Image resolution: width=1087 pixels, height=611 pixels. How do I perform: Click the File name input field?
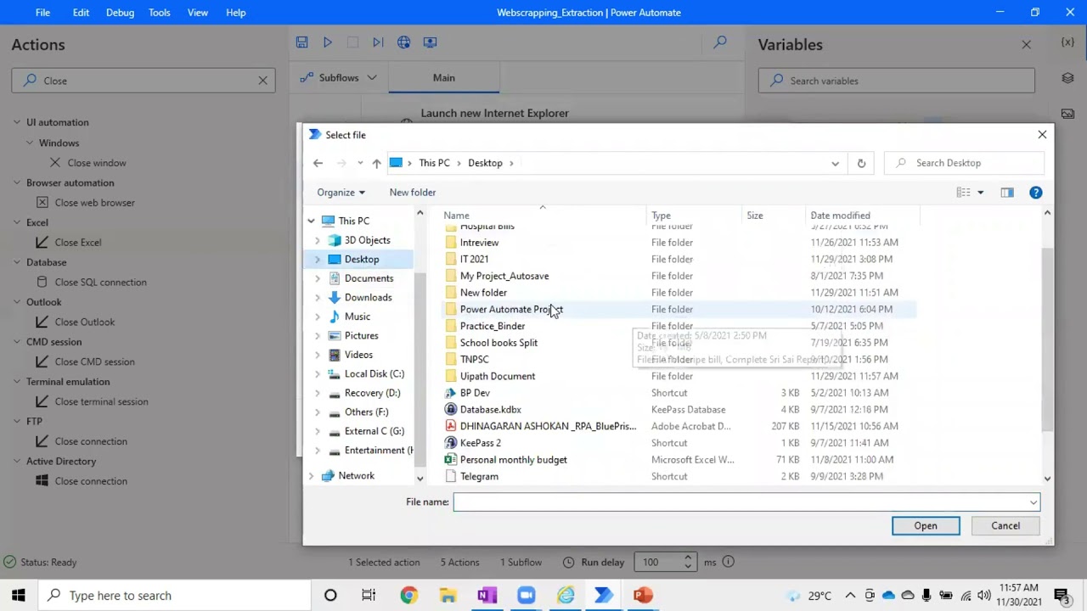[x=746, y=502]
